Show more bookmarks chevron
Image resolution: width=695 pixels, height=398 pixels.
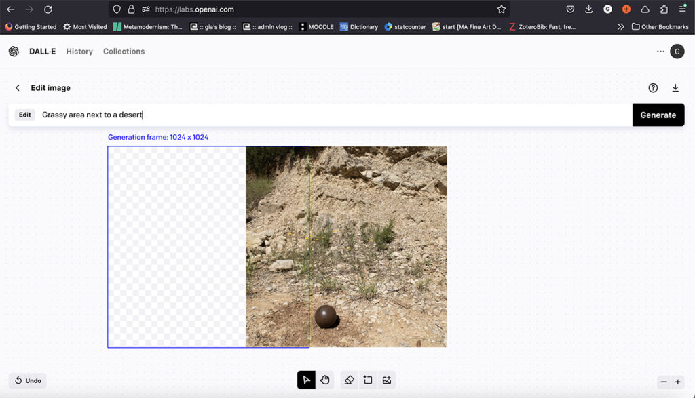[620, 27]
